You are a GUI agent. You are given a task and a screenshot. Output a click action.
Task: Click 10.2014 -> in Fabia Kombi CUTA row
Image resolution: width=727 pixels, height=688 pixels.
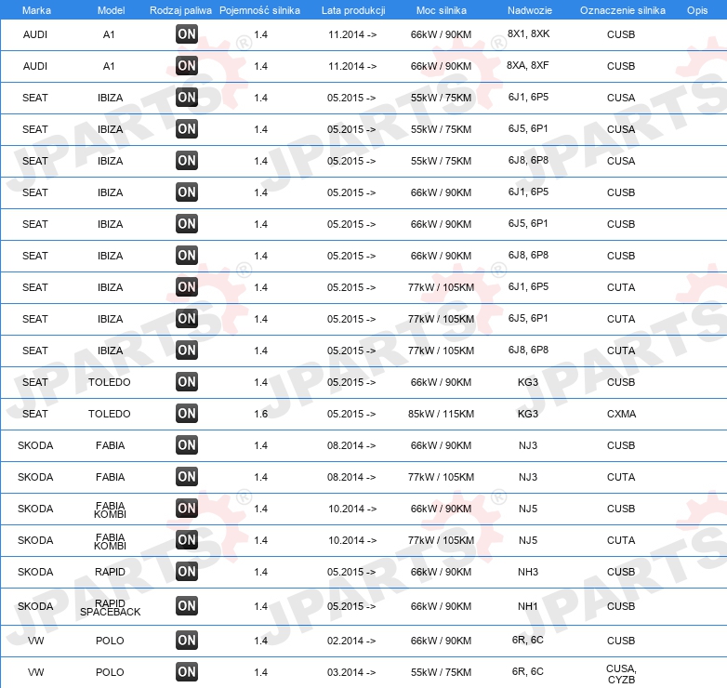(352, 540)
